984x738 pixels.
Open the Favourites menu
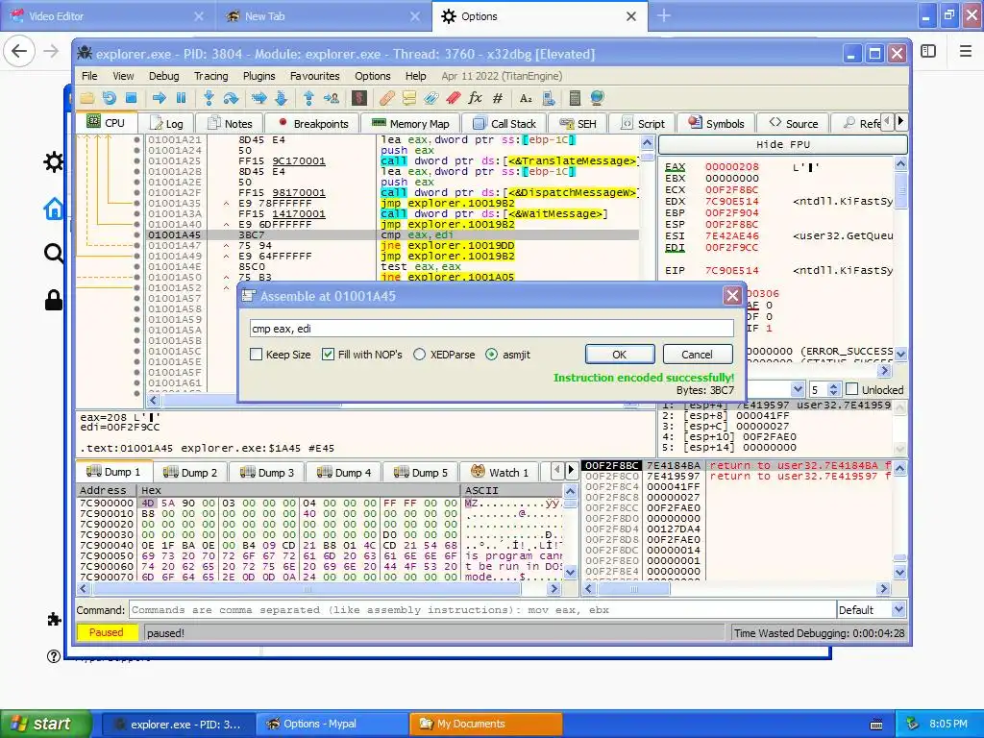pos(314,76)
